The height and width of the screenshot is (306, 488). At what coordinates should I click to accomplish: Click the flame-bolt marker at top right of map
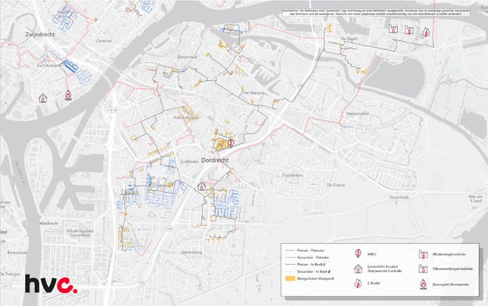point(425,32)
